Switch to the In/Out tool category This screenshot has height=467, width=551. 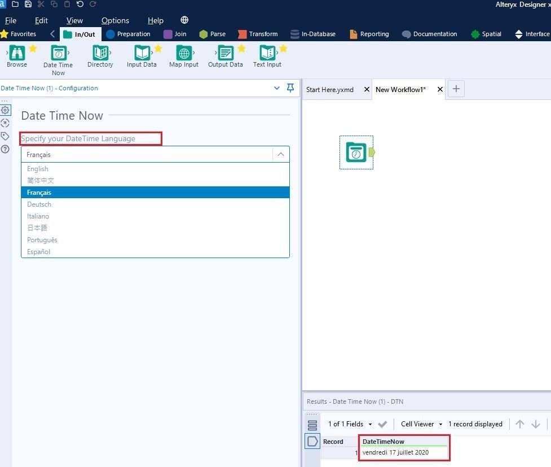[80, 34]
